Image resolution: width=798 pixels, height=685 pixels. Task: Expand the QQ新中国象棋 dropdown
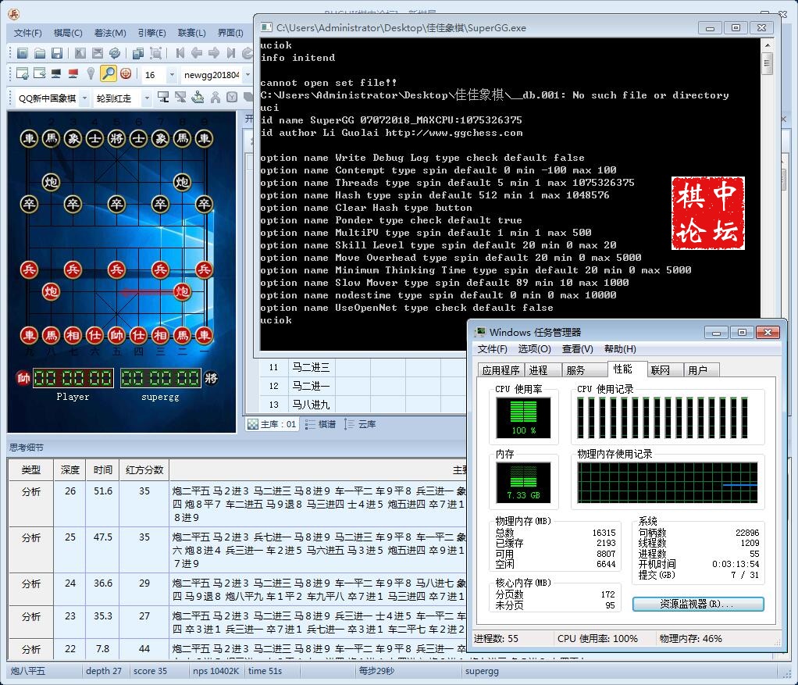click(x=85, y=98)
